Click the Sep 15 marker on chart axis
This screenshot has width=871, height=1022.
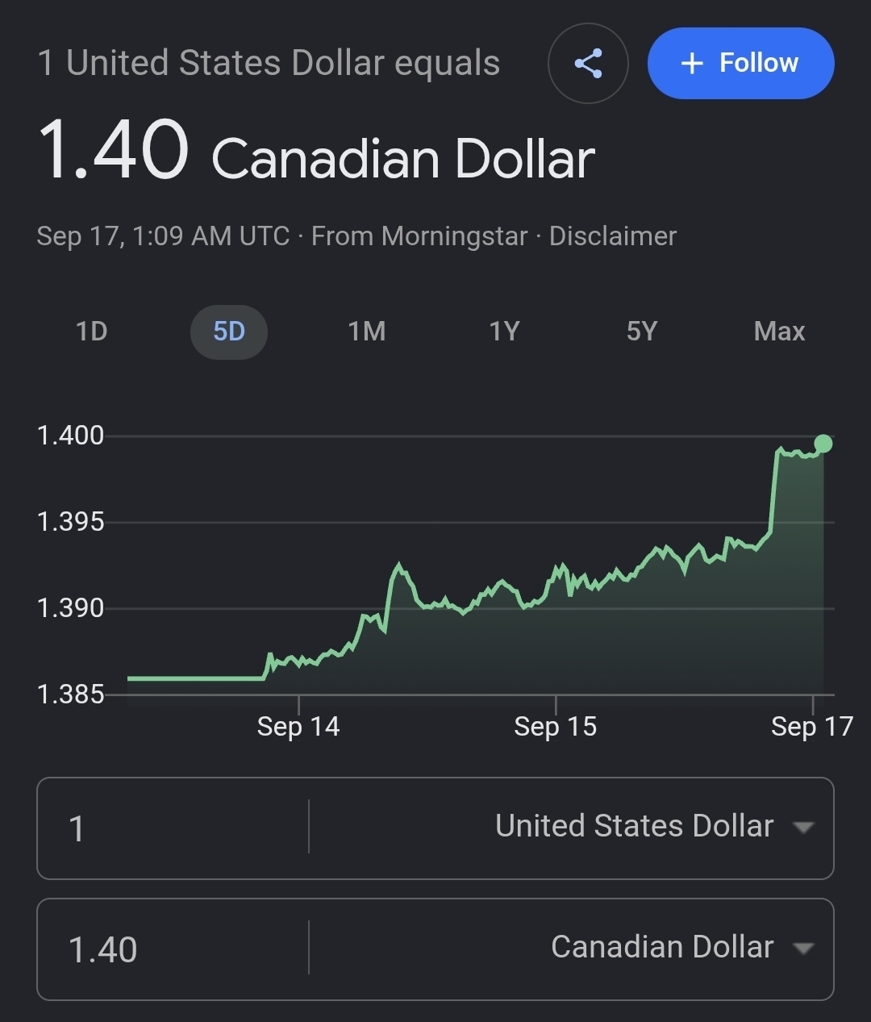click(x=556, y=727)
